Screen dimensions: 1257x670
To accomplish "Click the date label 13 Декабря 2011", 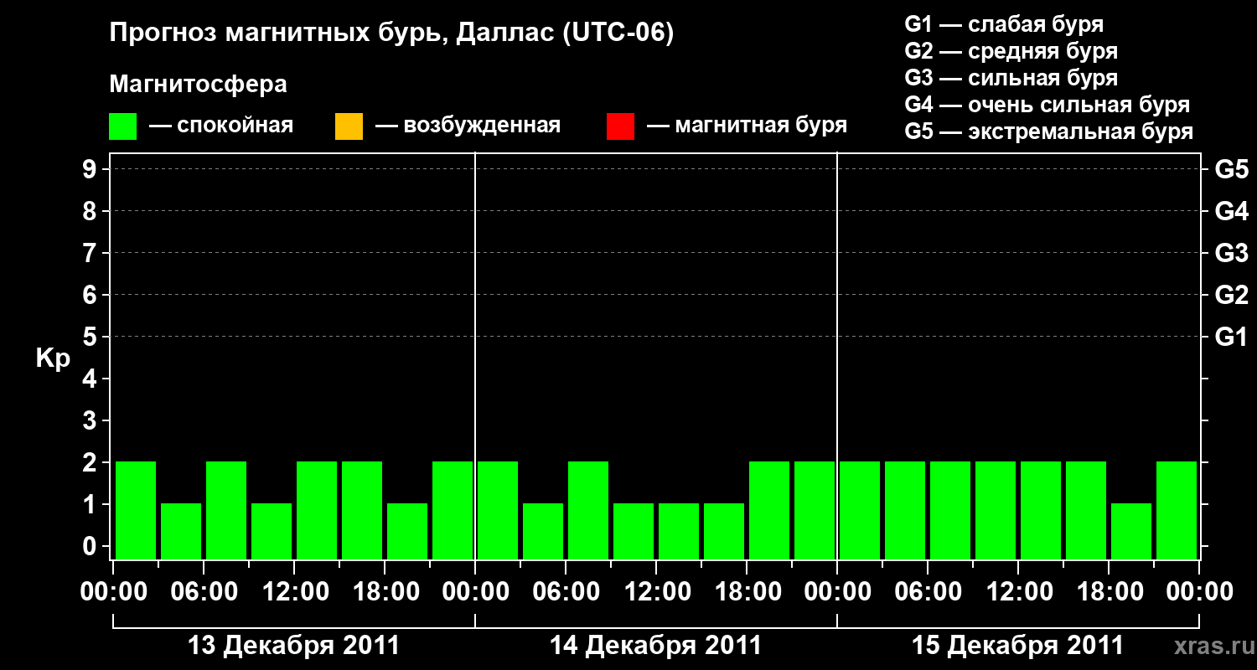I will coord(293,646).
